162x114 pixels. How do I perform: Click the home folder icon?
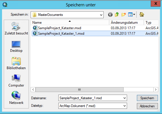coord(142,14)
